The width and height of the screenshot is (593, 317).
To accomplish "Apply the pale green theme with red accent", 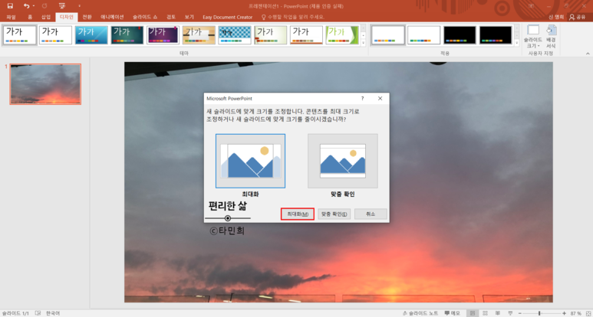I will (x=270, y=35).
